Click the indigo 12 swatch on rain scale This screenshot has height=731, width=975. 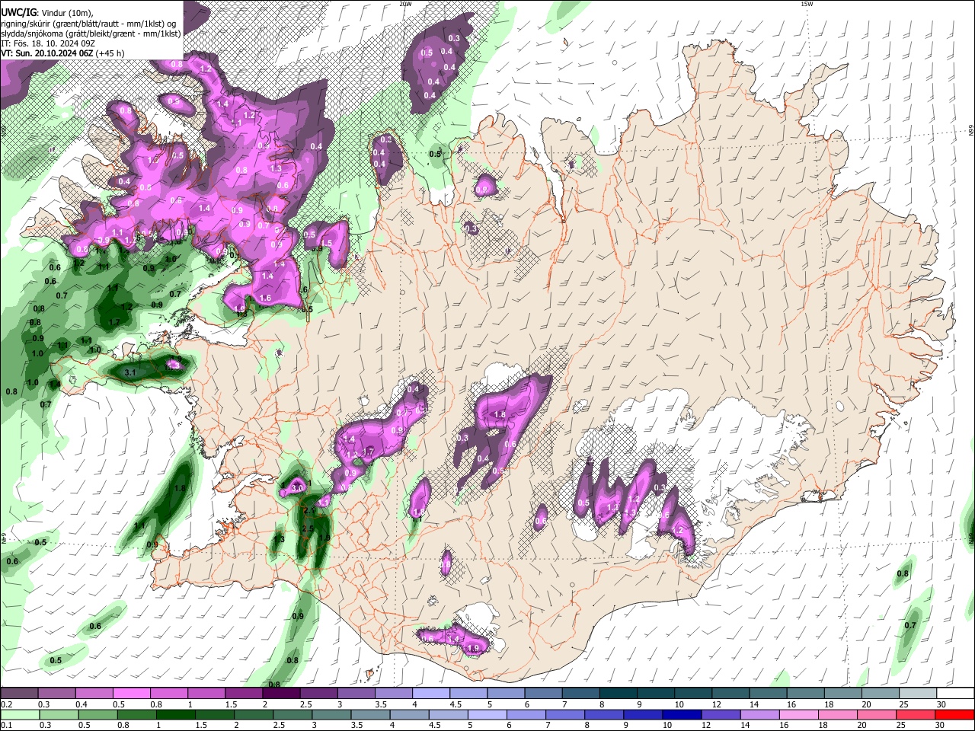(x=721, y=714)
